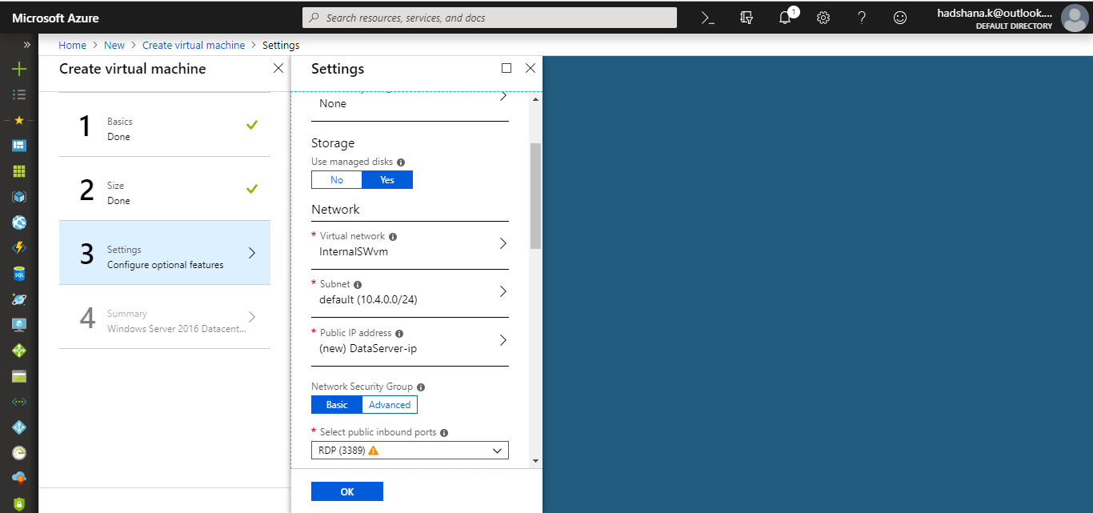Go to Create virtual machine breadcrumb link

194,45
